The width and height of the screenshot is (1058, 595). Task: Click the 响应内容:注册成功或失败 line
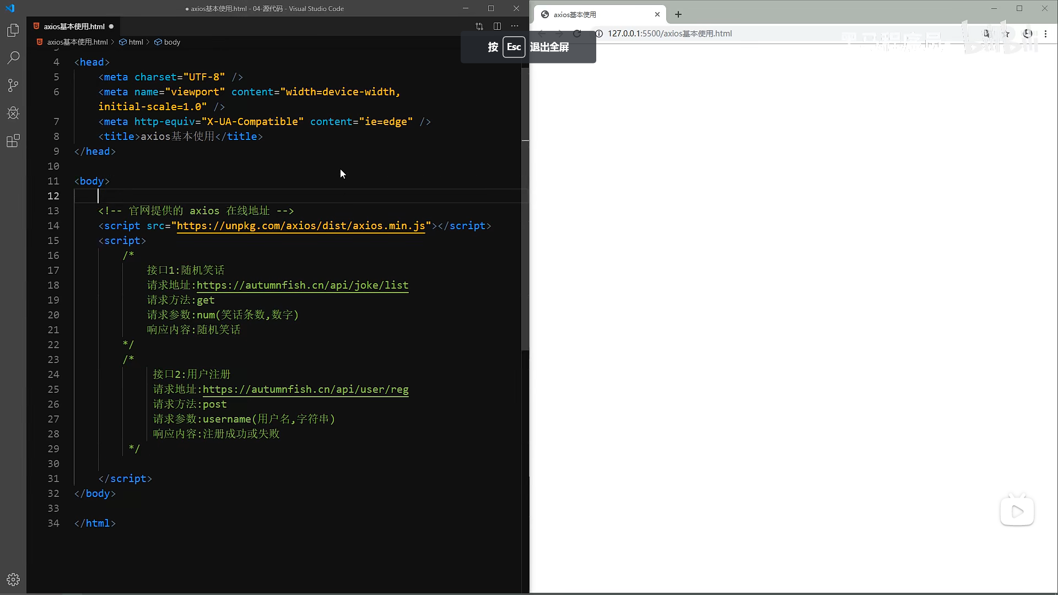[217, 434]
